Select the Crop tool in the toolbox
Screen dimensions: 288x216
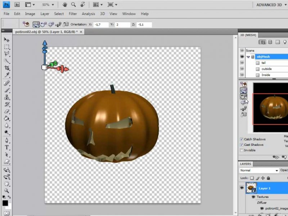click(6, 68)
